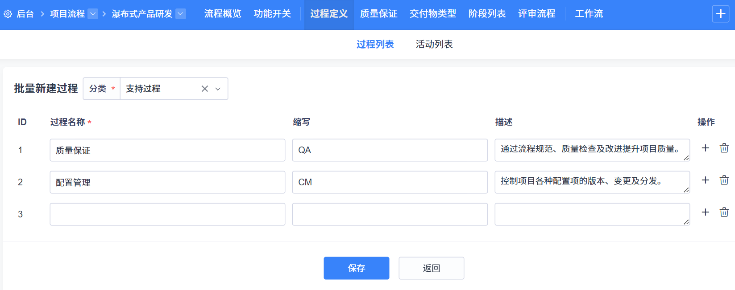735x290 pixels.
Task: Click the settings gear icon beside 后台
Action: click(x=8, y=14)
